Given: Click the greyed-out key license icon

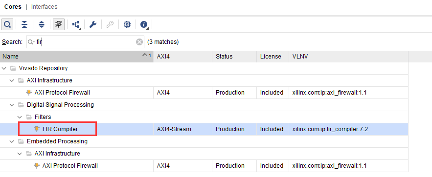Looking at the screenshot, I should click(110, 25).
